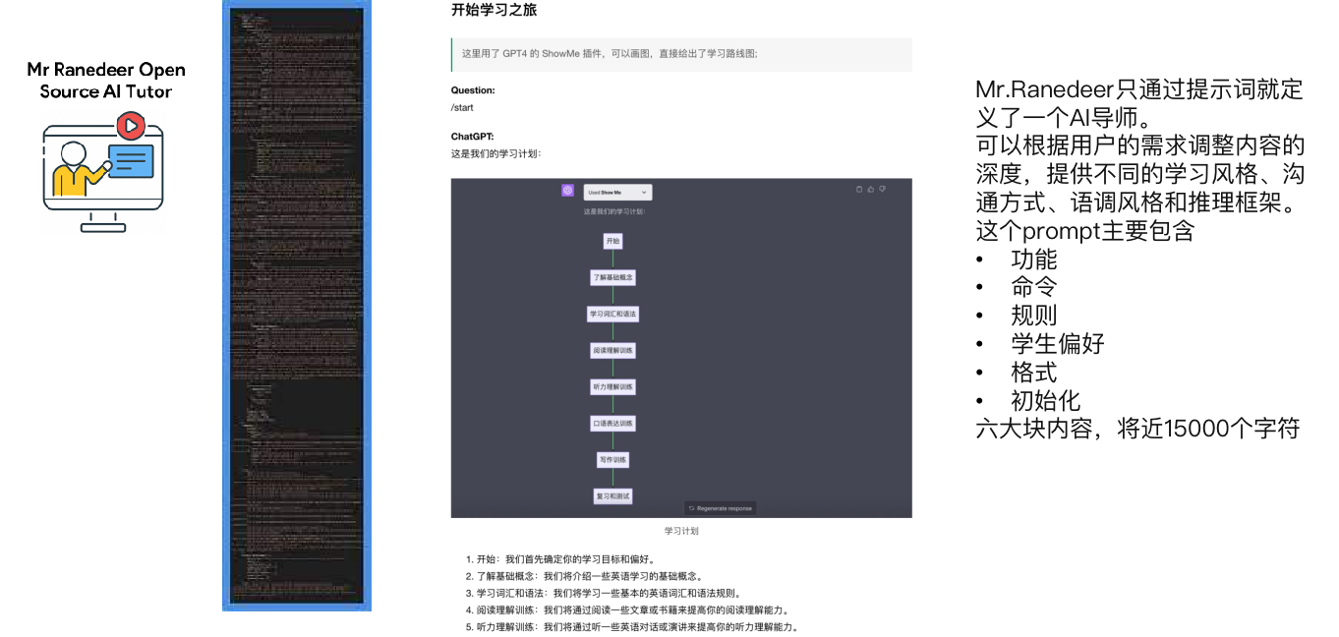Click the 了解基础概念 flowchart node

click(612, 277)
